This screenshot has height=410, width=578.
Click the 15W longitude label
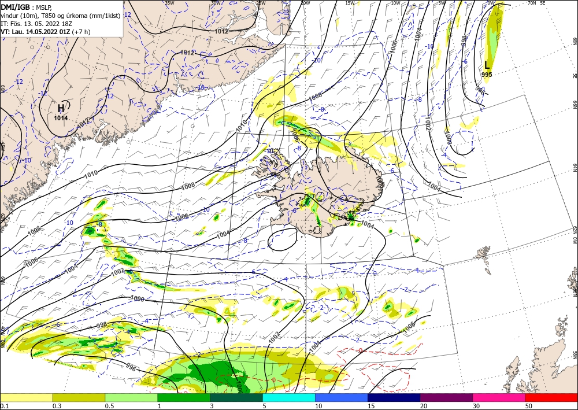click(x=350, y=3)
